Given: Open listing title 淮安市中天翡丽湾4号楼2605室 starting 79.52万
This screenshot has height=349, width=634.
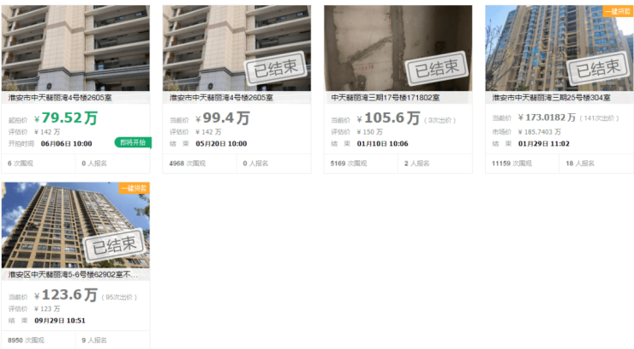Looking at the screenshot, I should pos(60,98).
